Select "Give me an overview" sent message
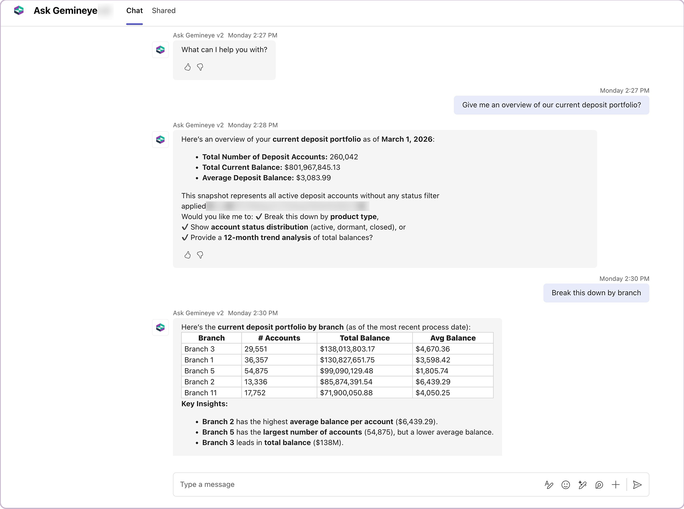 (551, 105)
